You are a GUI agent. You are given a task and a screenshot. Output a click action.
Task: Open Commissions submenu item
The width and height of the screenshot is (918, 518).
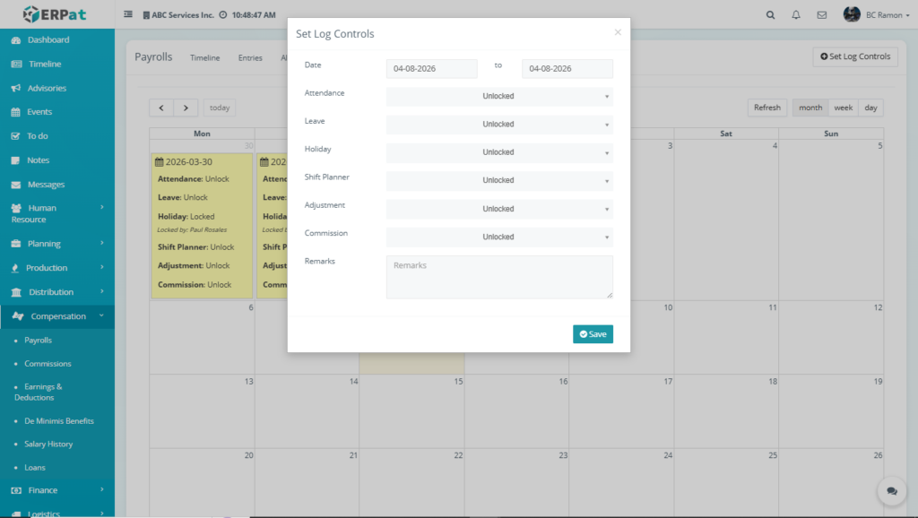(x=48, y=364)
